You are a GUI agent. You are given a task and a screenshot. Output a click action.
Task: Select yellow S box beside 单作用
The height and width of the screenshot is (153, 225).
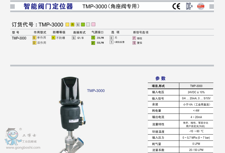34,38
